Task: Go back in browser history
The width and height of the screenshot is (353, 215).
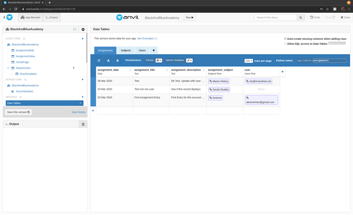Action: click(x=4, y=9)
